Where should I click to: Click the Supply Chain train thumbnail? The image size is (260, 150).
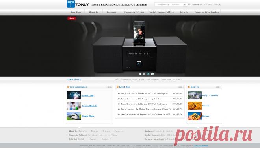point(74,116)
